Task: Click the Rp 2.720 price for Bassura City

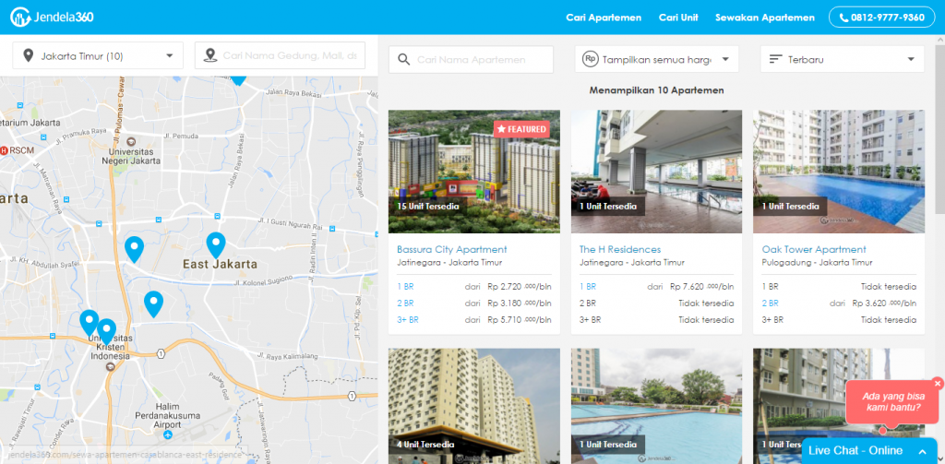Action: click(519, 287)
